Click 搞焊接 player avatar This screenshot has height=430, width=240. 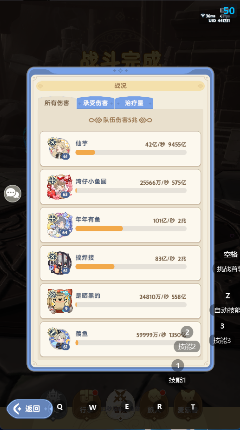click(59, 263)
